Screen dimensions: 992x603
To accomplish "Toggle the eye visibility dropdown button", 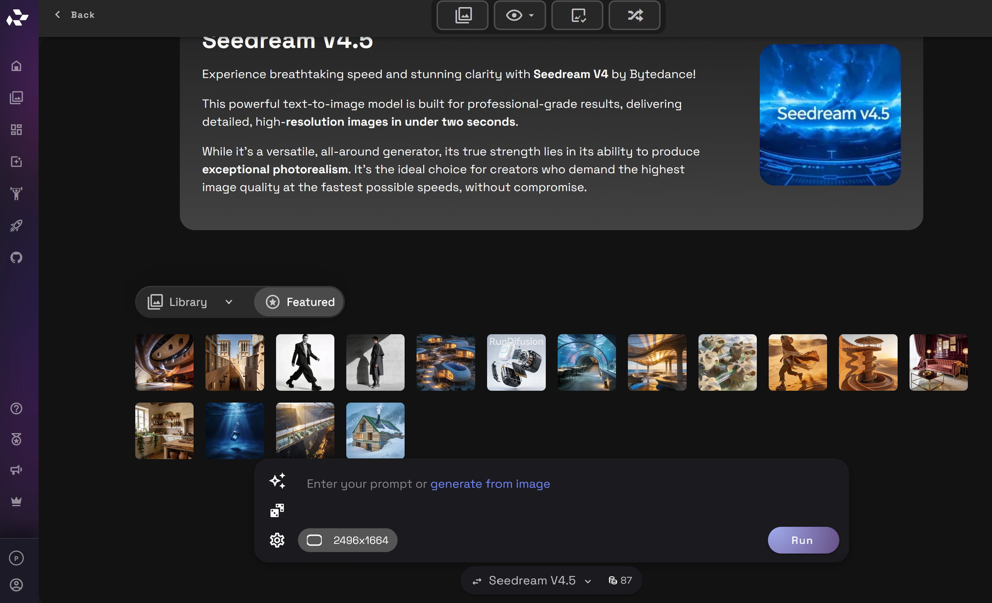I will pos(519,15).
